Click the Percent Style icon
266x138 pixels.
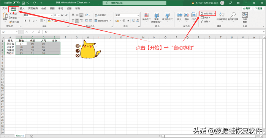coord(124,20)
